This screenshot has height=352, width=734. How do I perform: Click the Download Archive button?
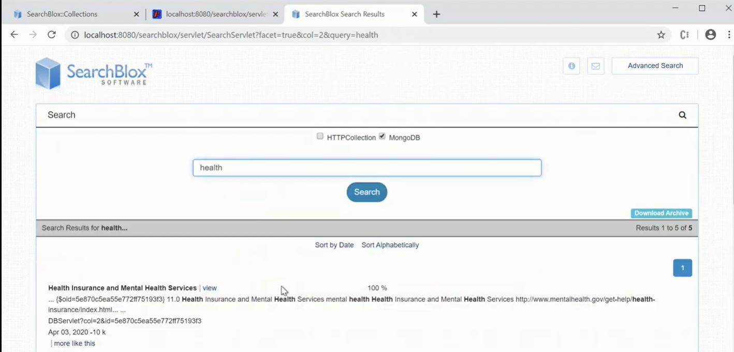pos(661,213)
